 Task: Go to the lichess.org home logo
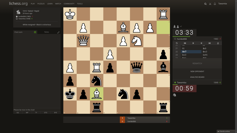tap(18, 4)
